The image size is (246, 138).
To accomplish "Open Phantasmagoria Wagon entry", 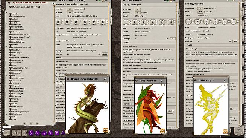I will coord(21,112).
